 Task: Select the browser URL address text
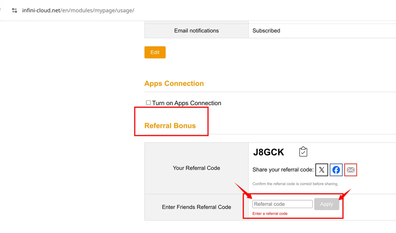click(78, 10)
